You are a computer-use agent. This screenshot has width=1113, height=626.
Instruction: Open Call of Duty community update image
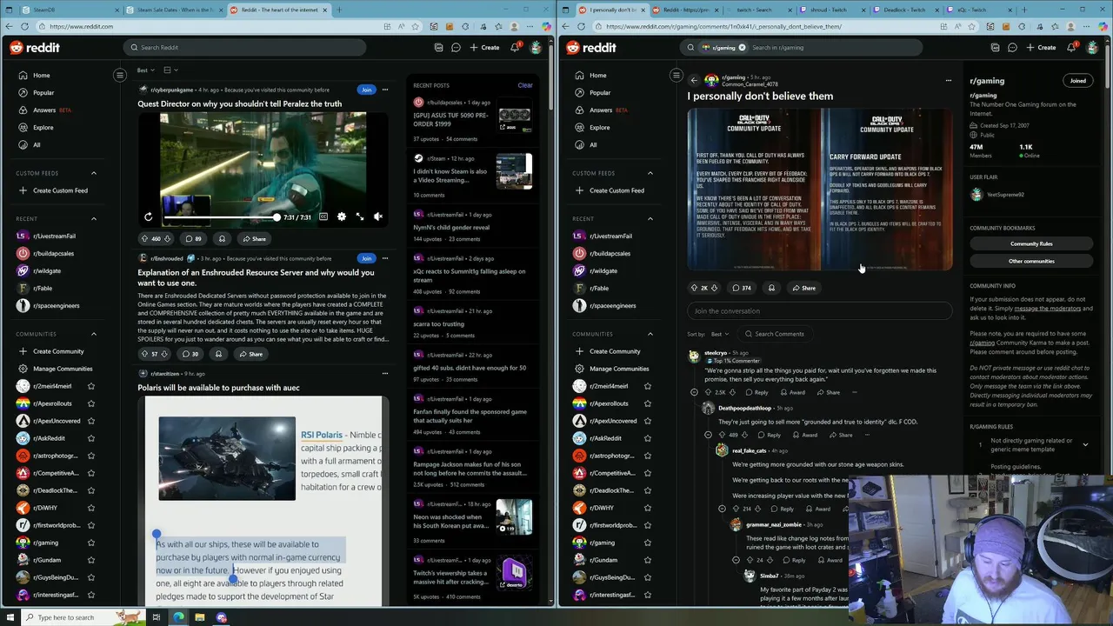(820, 190)
